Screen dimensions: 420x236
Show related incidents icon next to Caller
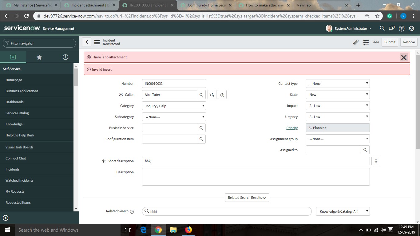point(212,95)
